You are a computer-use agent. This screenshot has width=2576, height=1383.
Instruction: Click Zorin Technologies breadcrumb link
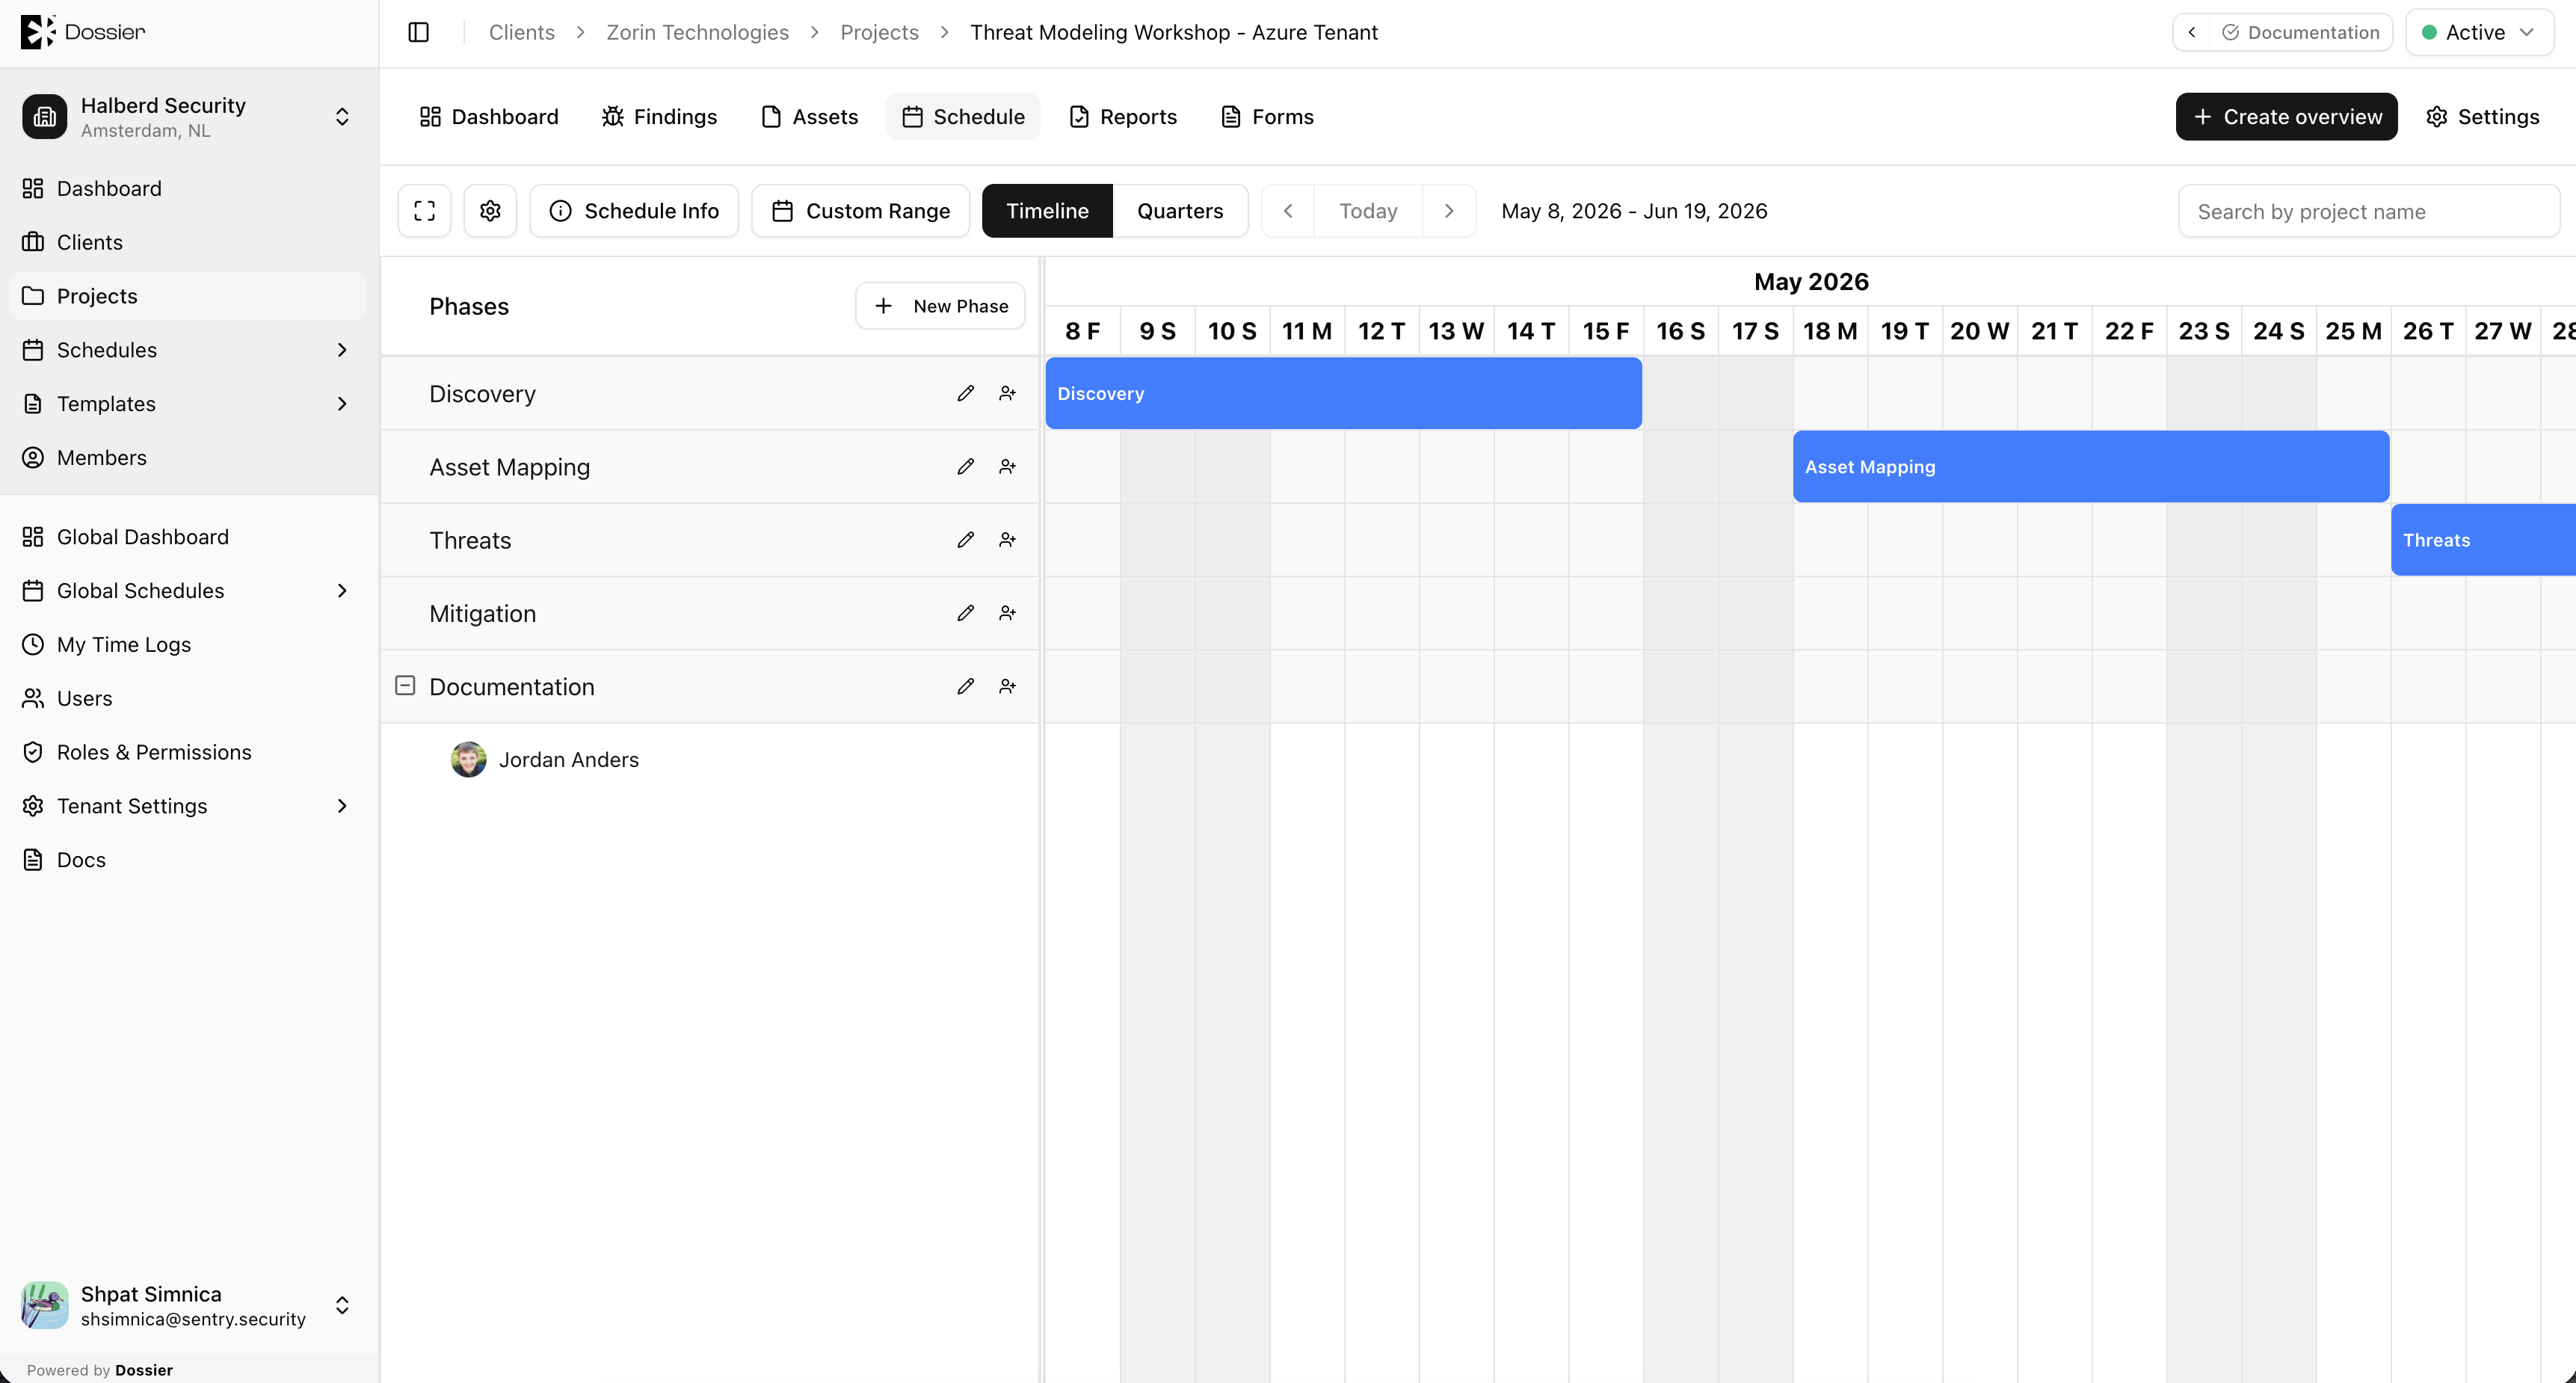pos(697,32)
